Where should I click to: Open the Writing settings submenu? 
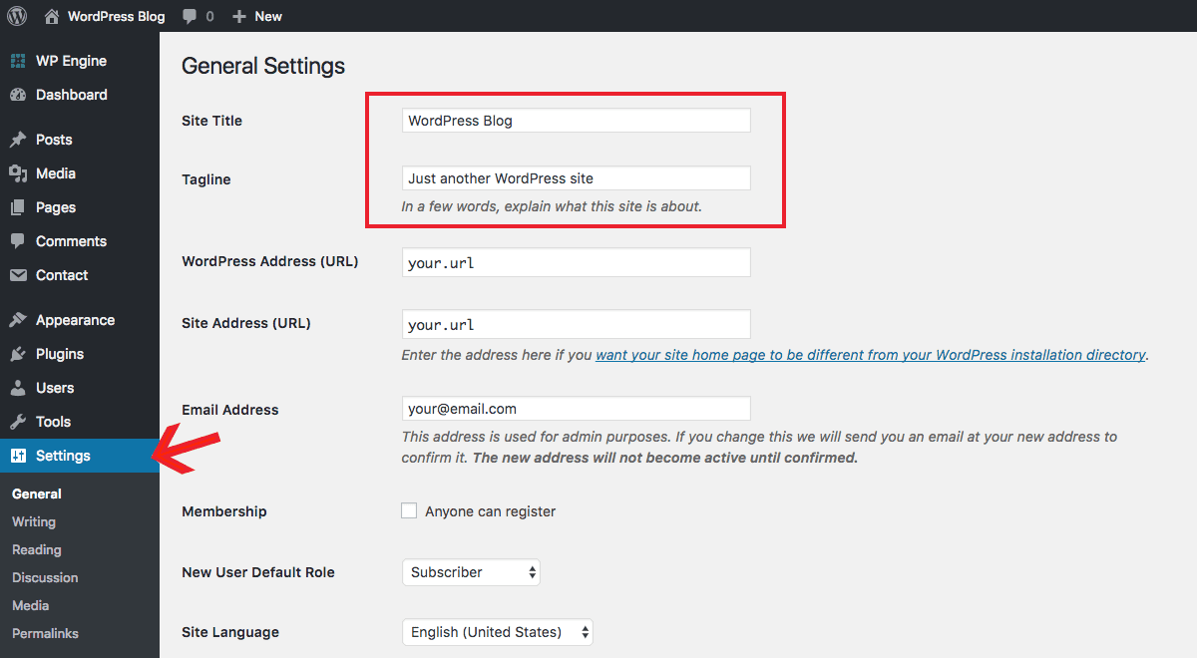tap(34, 521)
